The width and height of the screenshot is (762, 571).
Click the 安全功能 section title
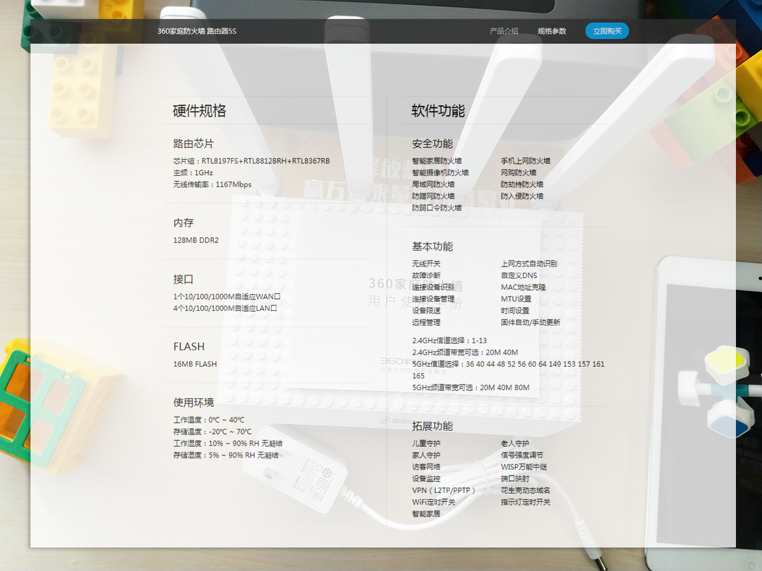coord(432,144)
